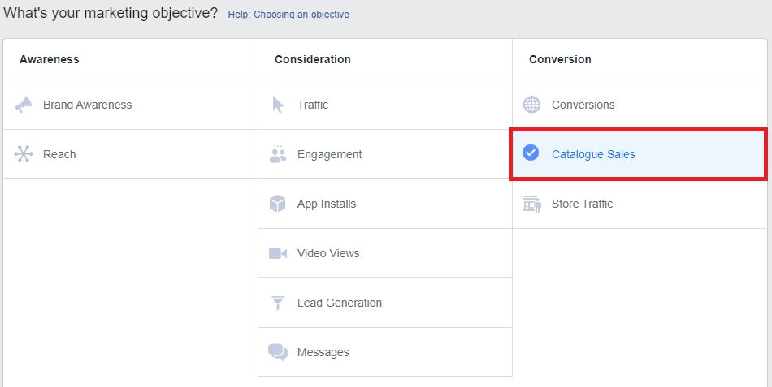Open Help: Choosing an objective link
The image size is (772, 387).
(x=288, y=15)
